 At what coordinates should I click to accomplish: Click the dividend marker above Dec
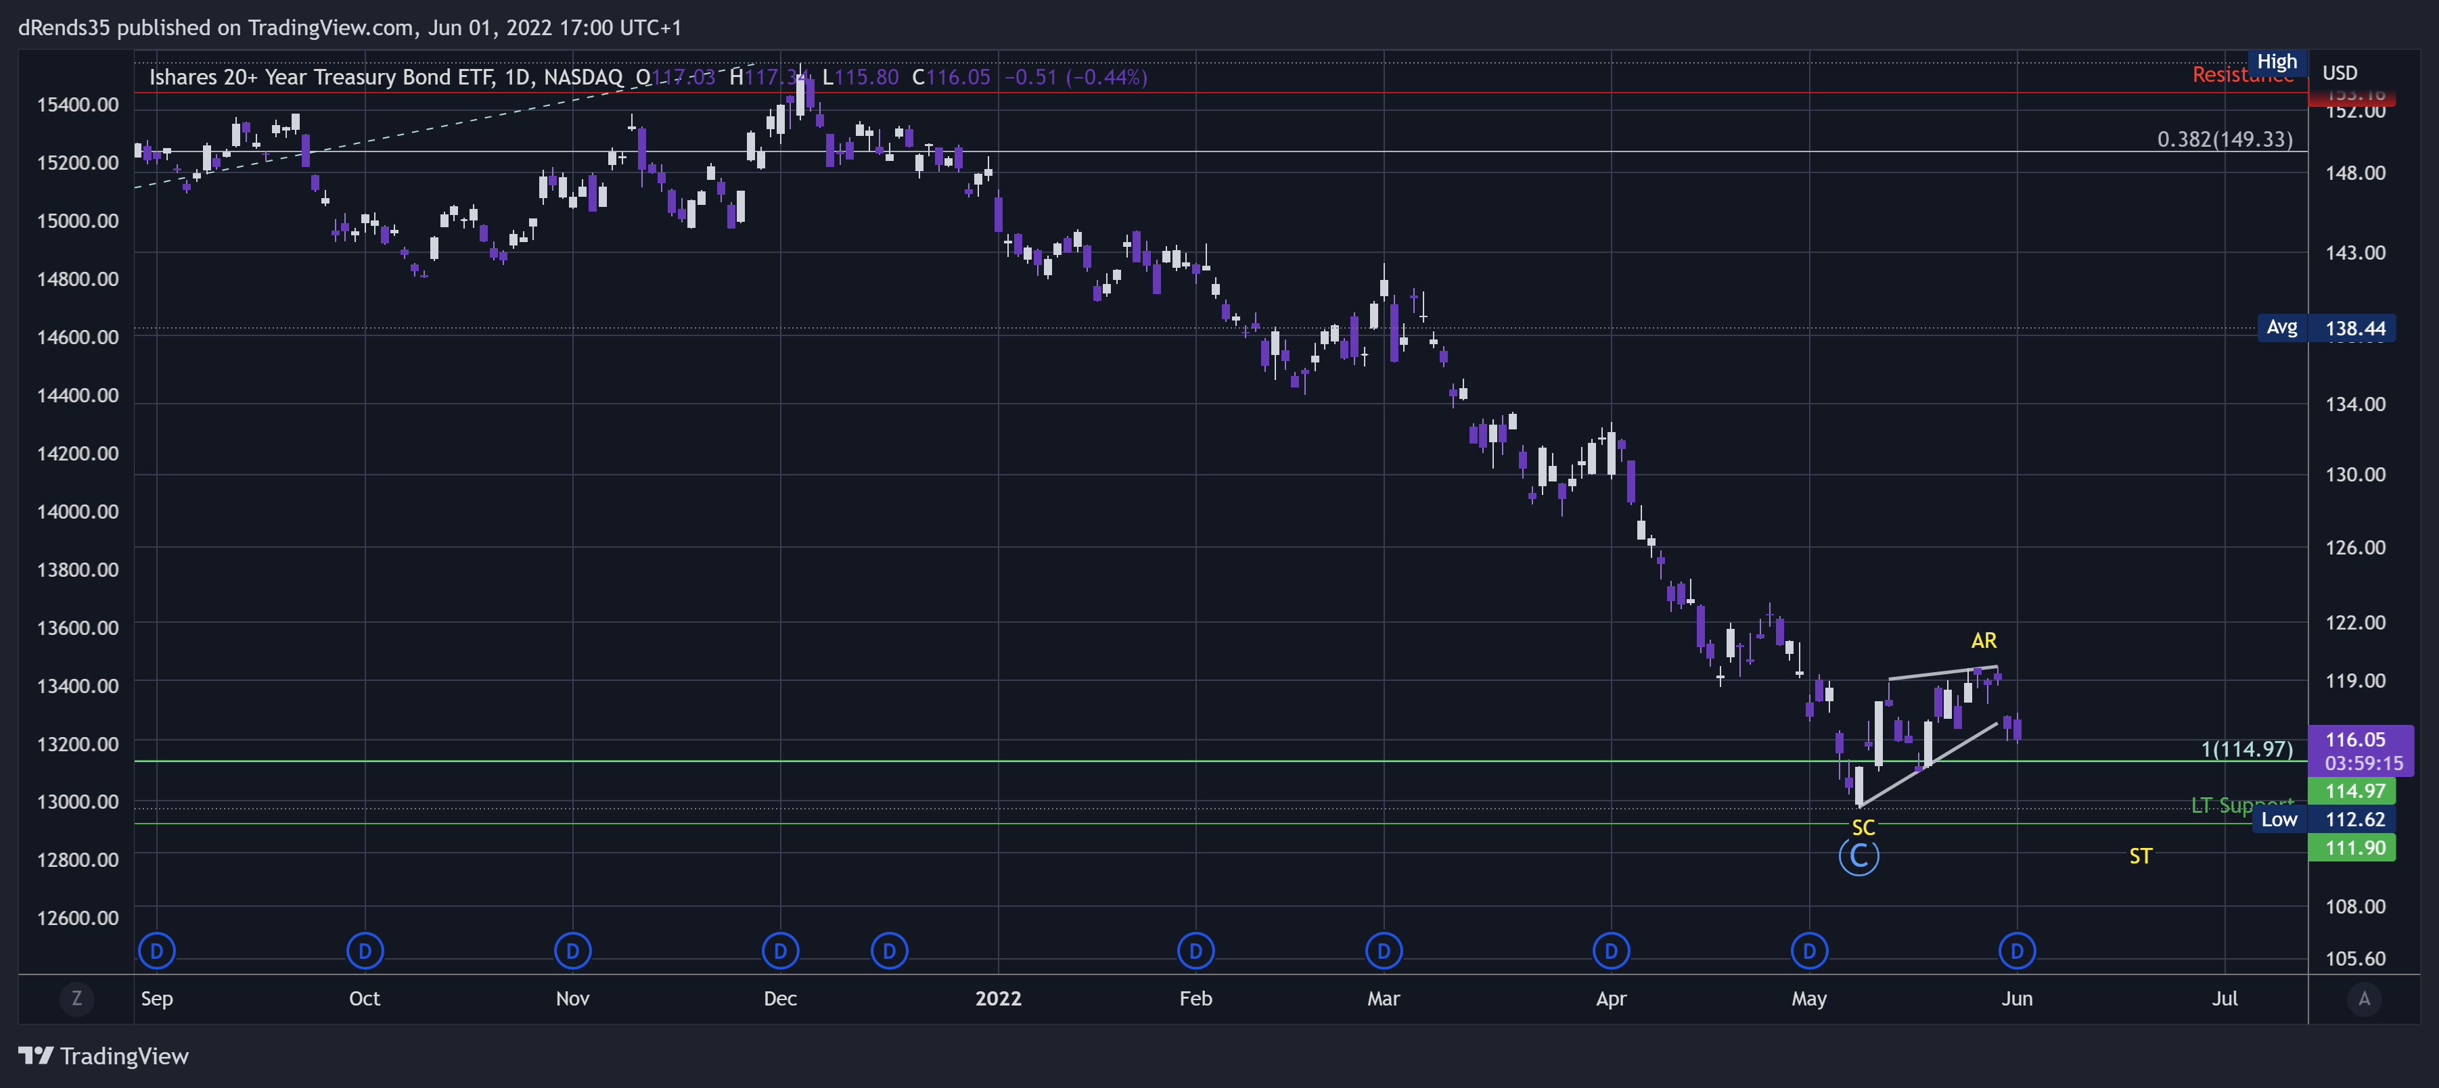tap(780, 951)
